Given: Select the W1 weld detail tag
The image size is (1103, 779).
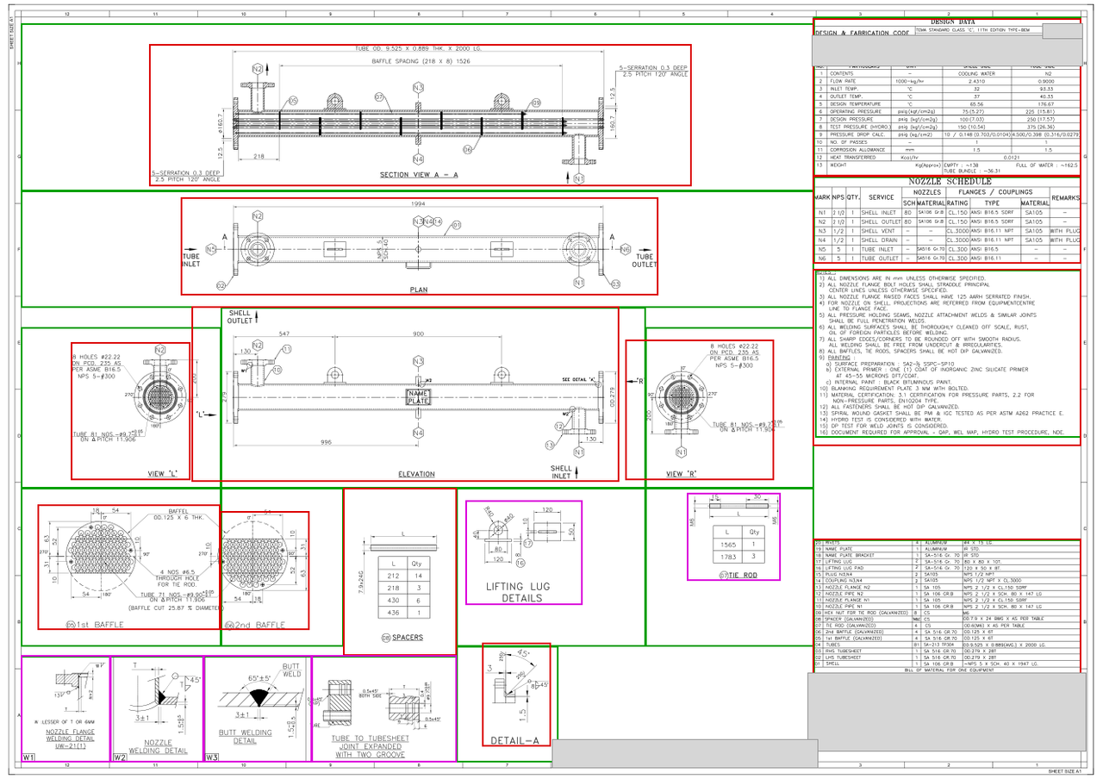Looking at the screenshot, I should [x=29, y=757].
